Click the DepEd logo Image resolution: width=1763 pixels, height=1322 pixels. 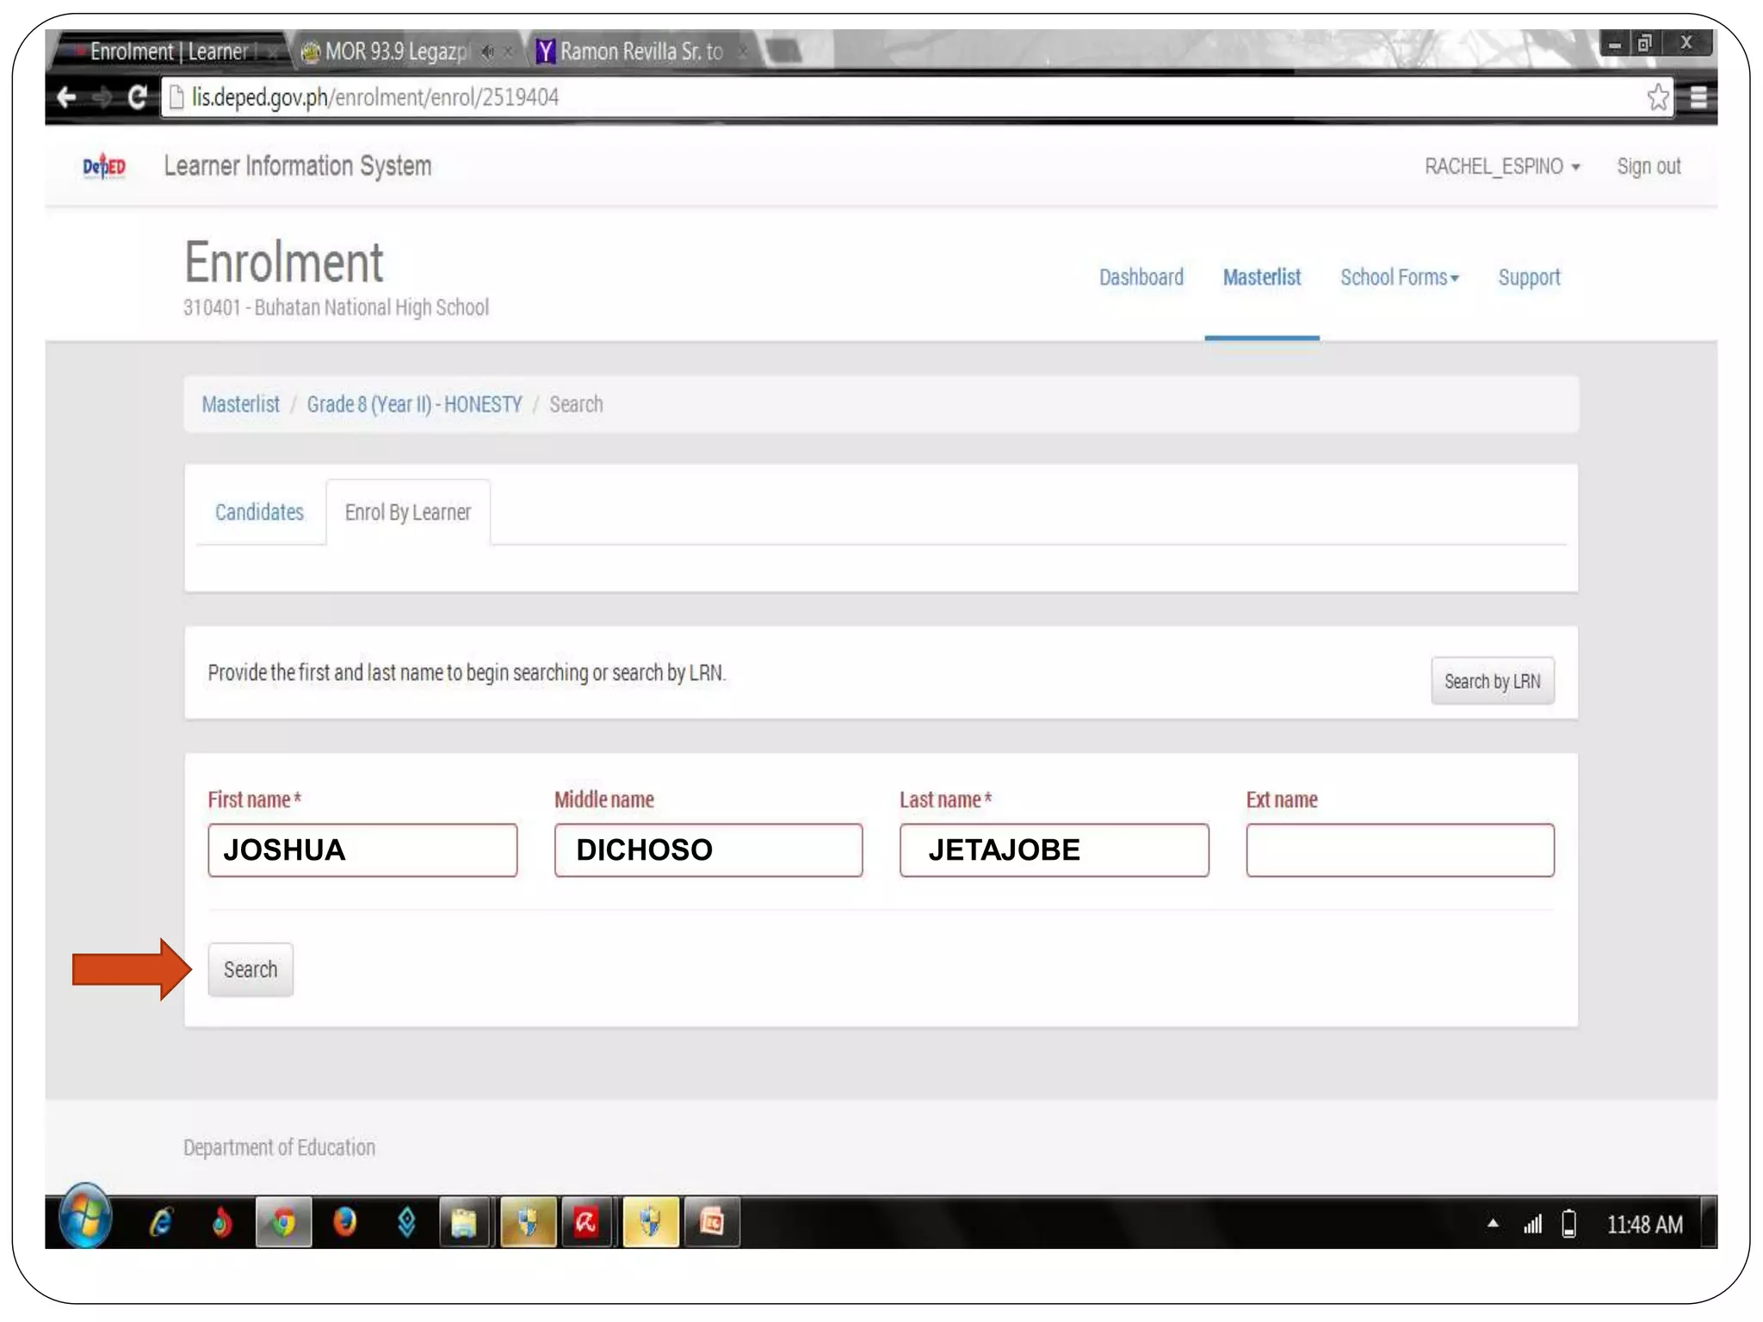pyautogui.click(x=104, y=166)
